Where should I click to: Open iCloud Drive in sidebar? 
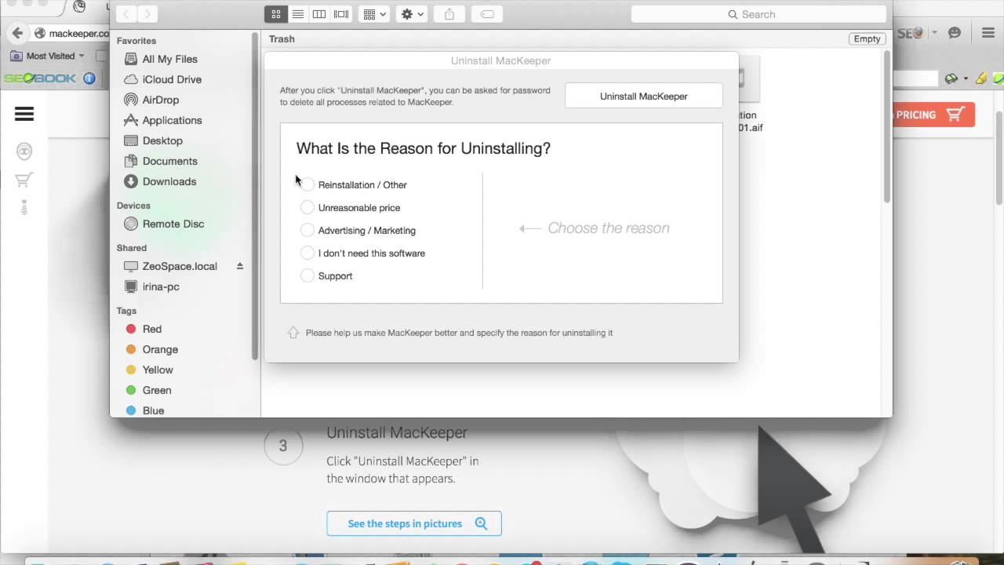(172, 79)
